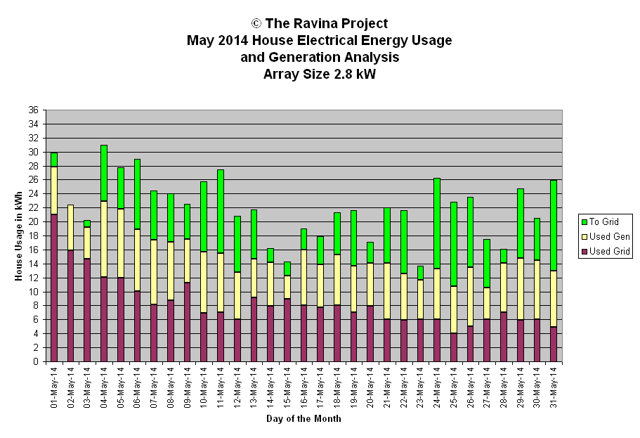Click the 6 value on the y-axis
This screenshot has height=438, width=640.
(36, 320)
